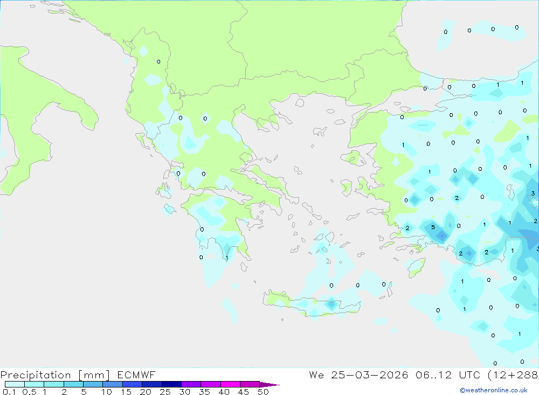The width and height of the screenshot is (539, 395).
Task: Choose the 2 to 5 mm legend swatch
Action: pos(73,384)
